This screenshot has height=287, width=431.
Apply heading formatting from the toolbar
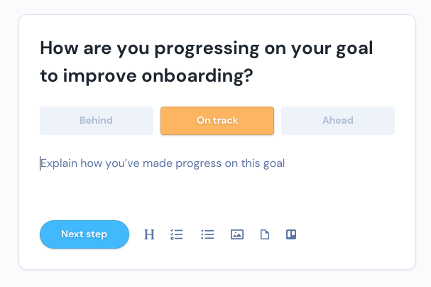(x=149, y=234)
